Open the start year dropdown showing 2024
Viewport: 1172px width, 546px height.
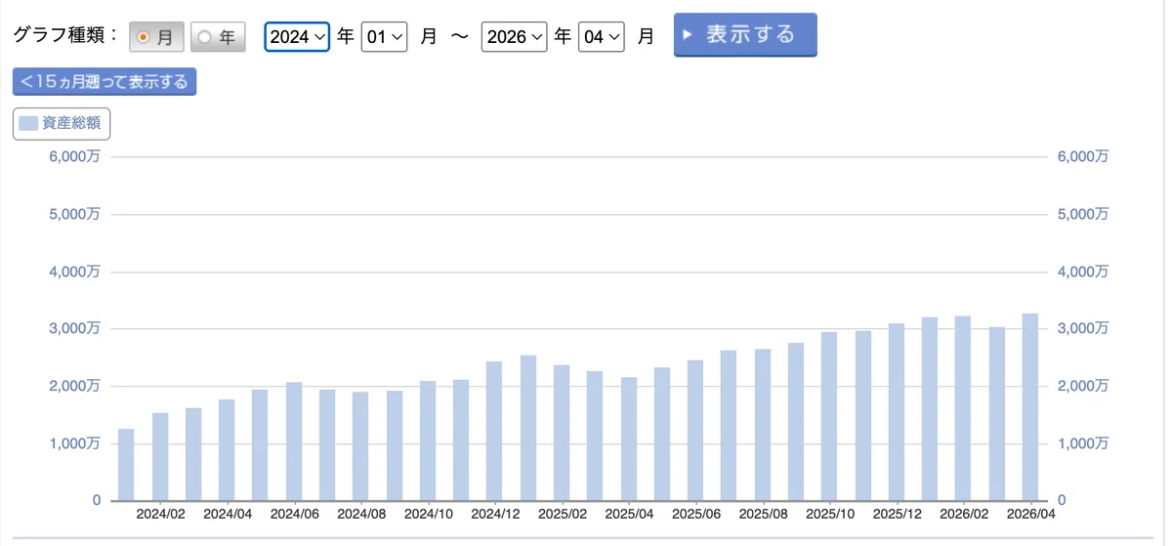click(297, 37)
